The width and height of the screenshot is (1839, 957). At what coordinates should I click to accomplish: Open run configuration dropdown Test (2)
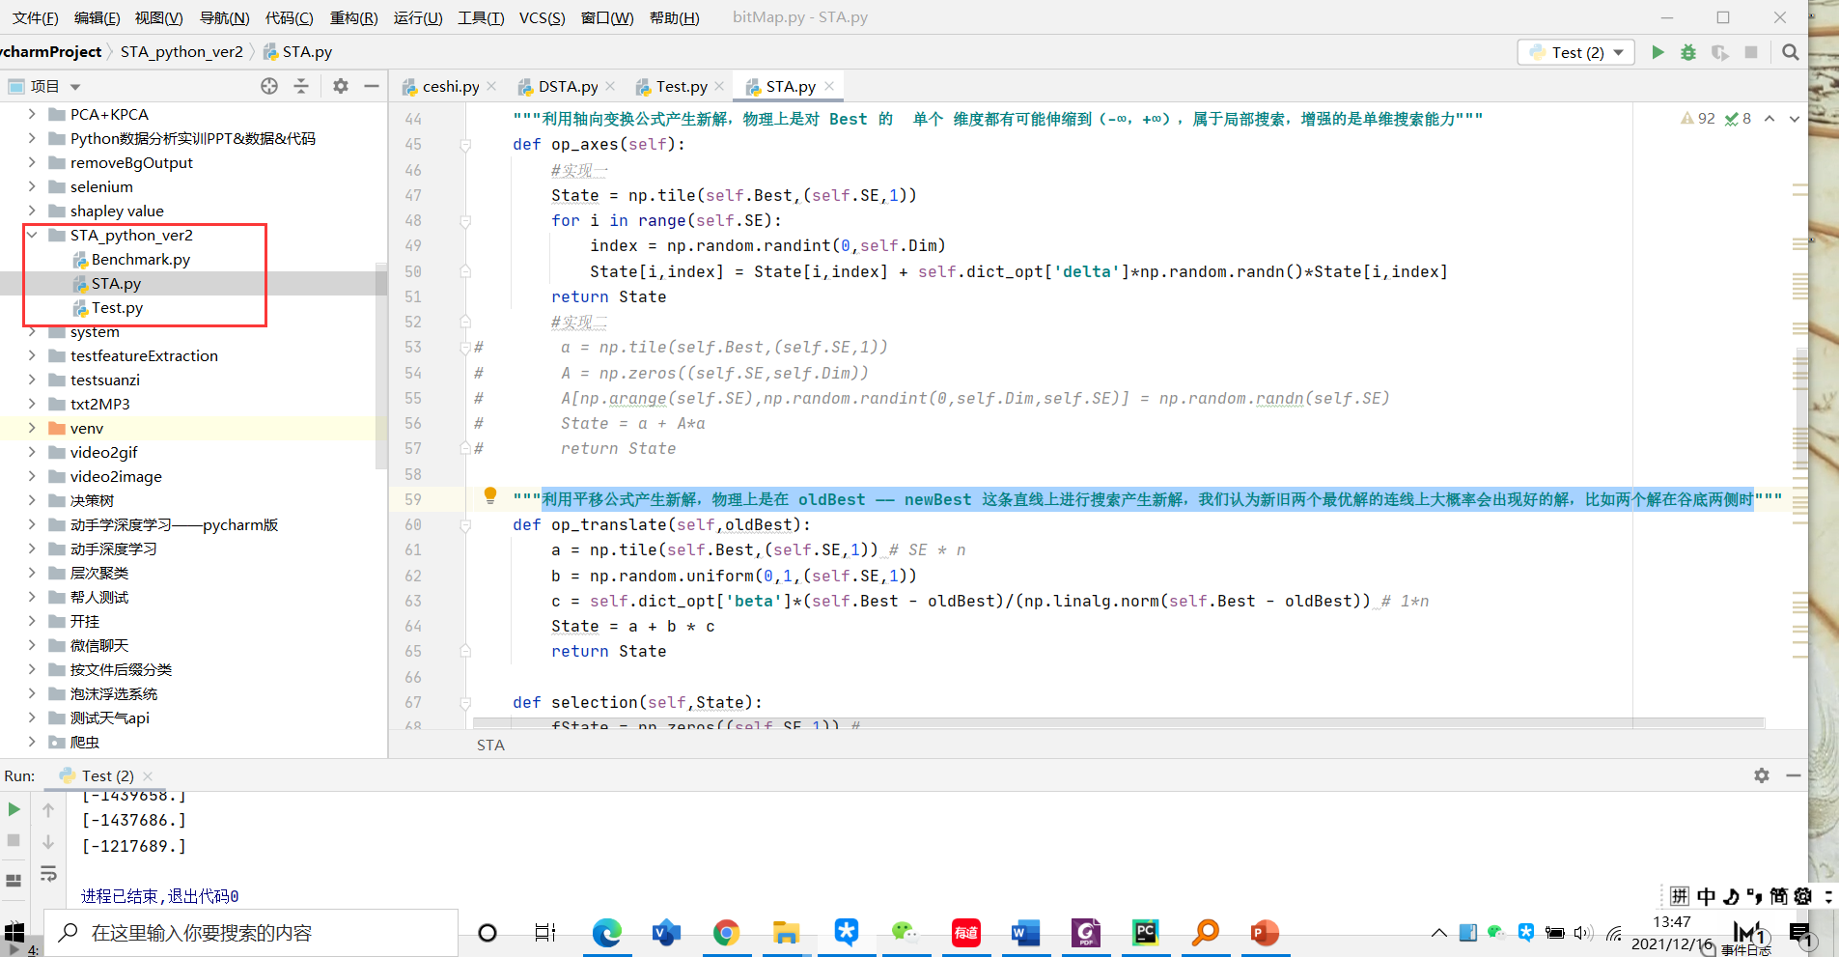1576,52
